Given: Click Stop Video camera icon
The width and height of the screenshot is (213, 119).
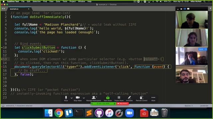Looking at the screenshot, I should click(x=78, y=99).
